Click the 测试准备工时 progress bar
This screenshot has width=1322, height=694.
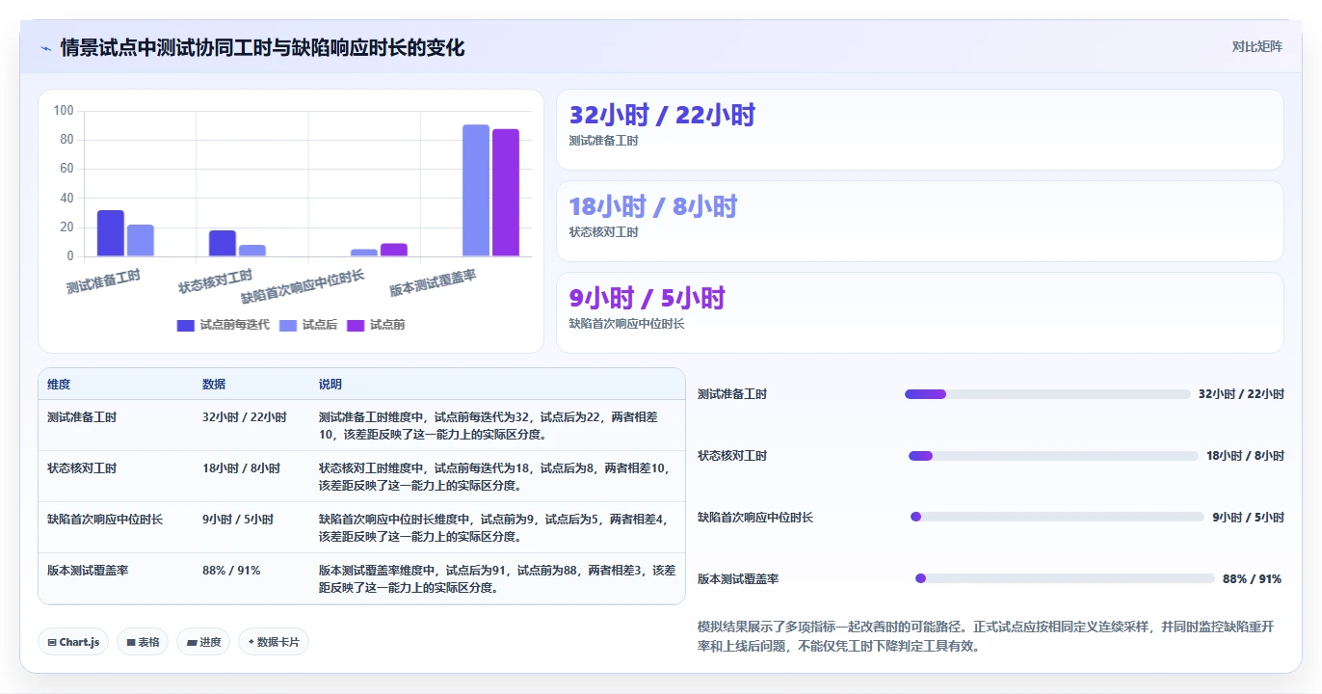(x=1047, y=394)
